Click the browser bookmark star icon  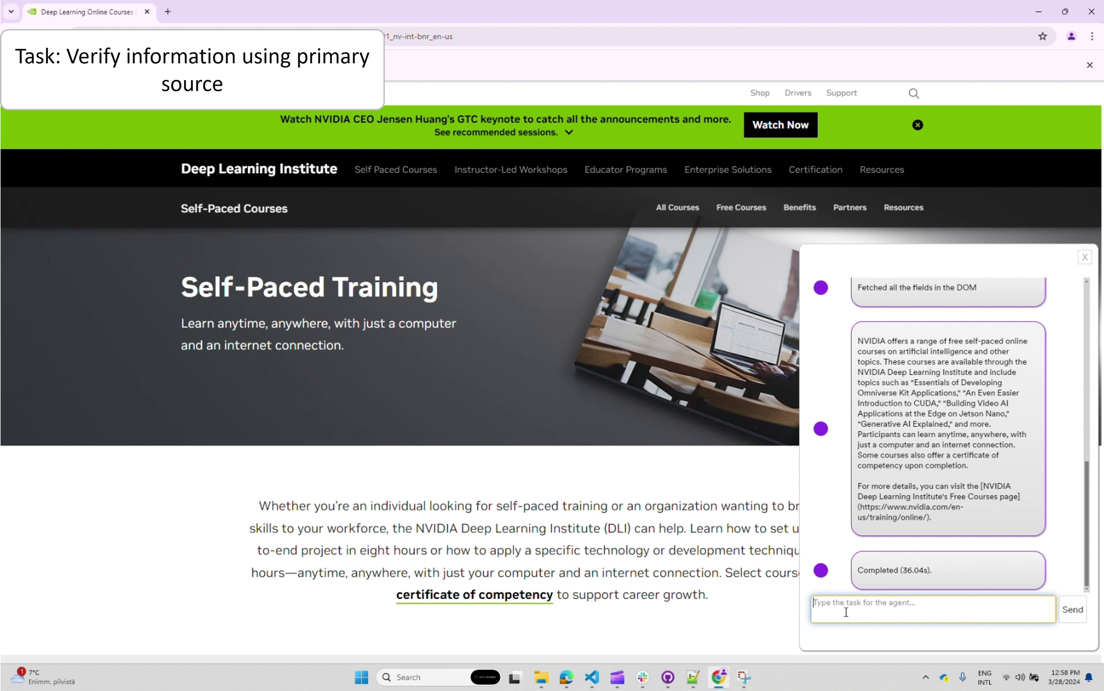coord(1043,37)
